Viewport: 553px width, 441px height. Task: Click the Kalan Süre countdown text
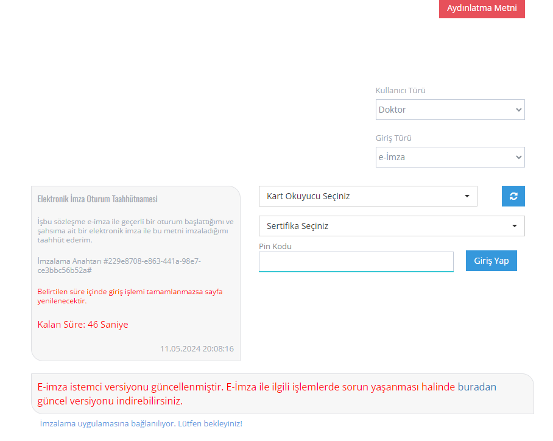[x=83, y=325]
